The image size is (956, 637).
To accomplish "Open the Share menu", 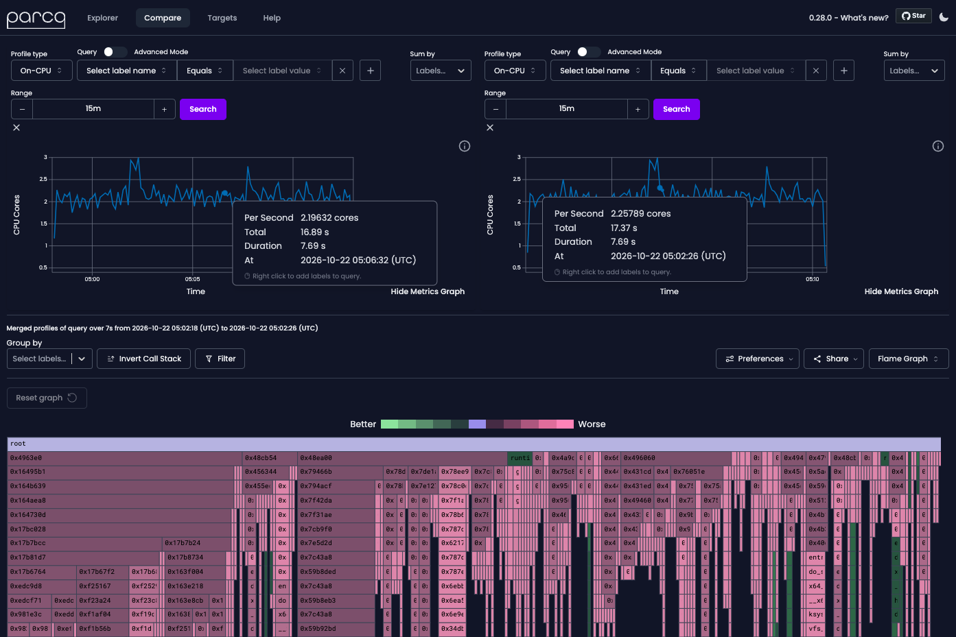I will tap(834, 359).
